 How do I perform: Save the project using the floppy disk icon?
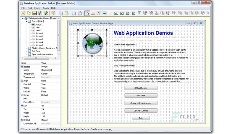point(35,13)
